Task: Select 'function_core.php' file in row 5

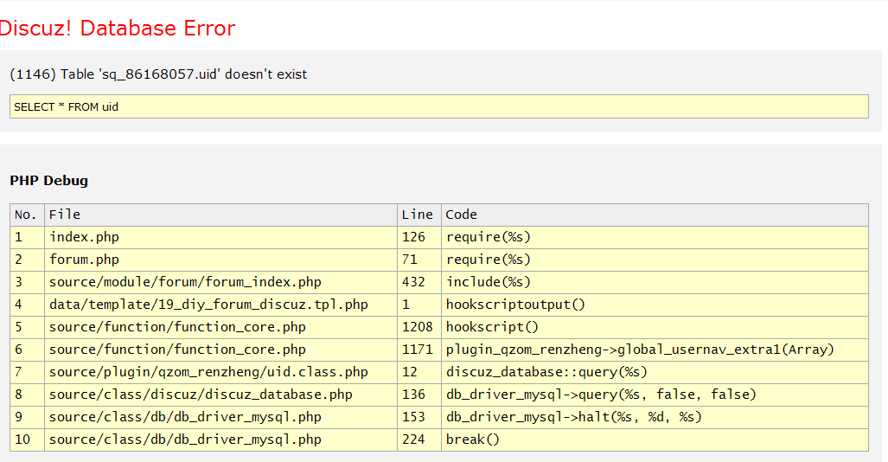Action: point(220,327)
